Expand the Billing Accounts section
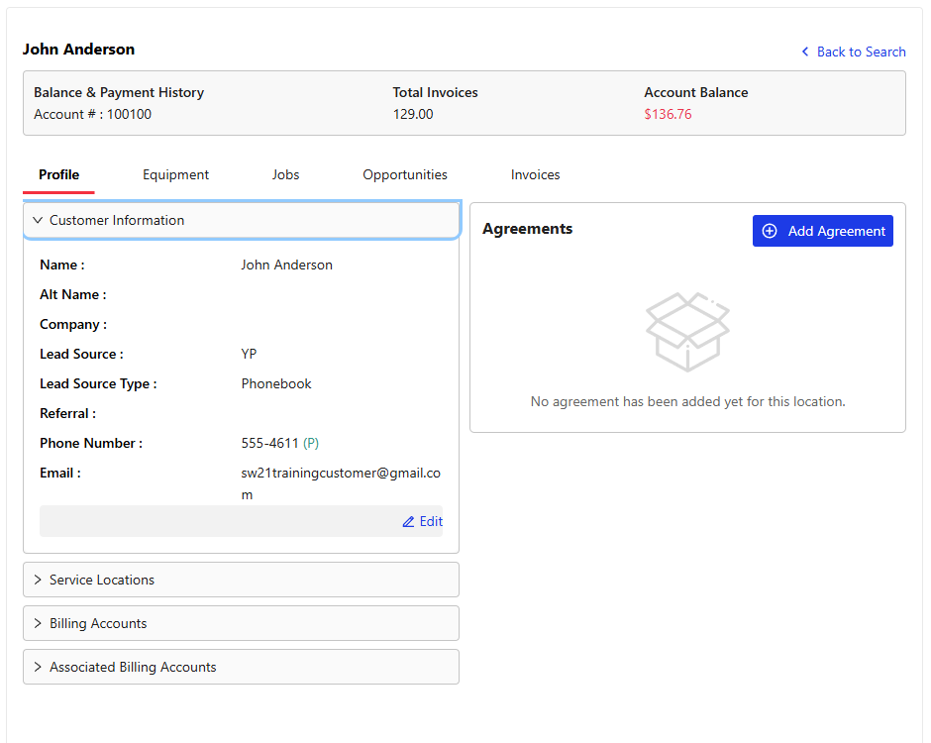The height and width of the screenshot is (743, 931). pos(241,623)
